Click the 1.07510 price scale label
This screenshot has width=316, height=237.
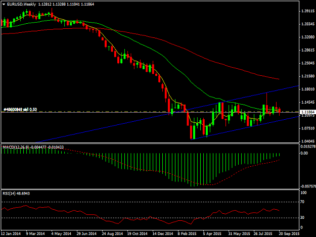click(x=308, y=128)
